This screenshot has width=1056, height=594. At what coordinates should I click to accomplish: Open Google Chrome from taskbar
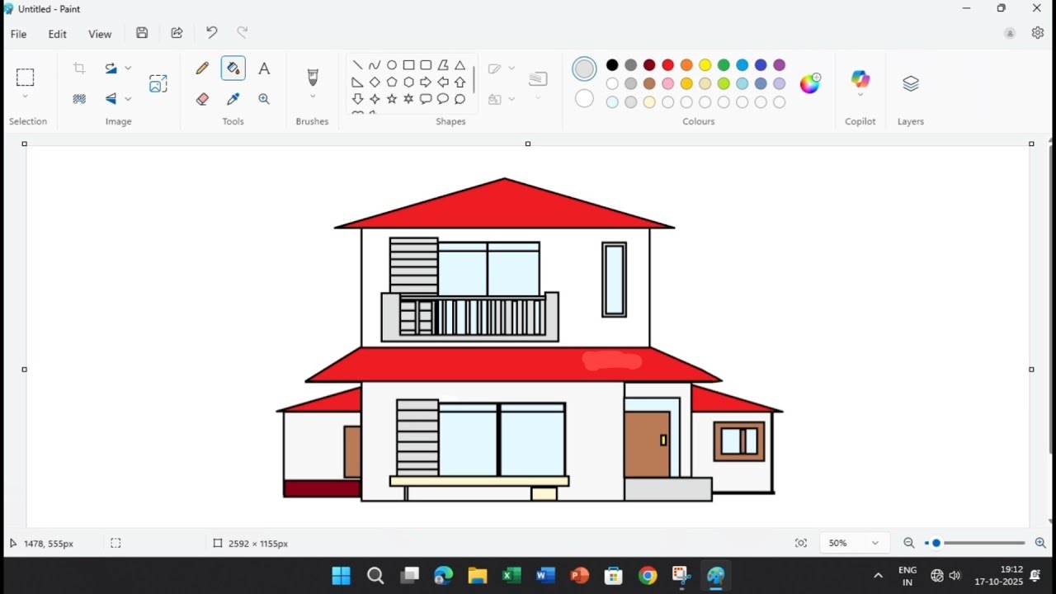click(x=648, y=576)
